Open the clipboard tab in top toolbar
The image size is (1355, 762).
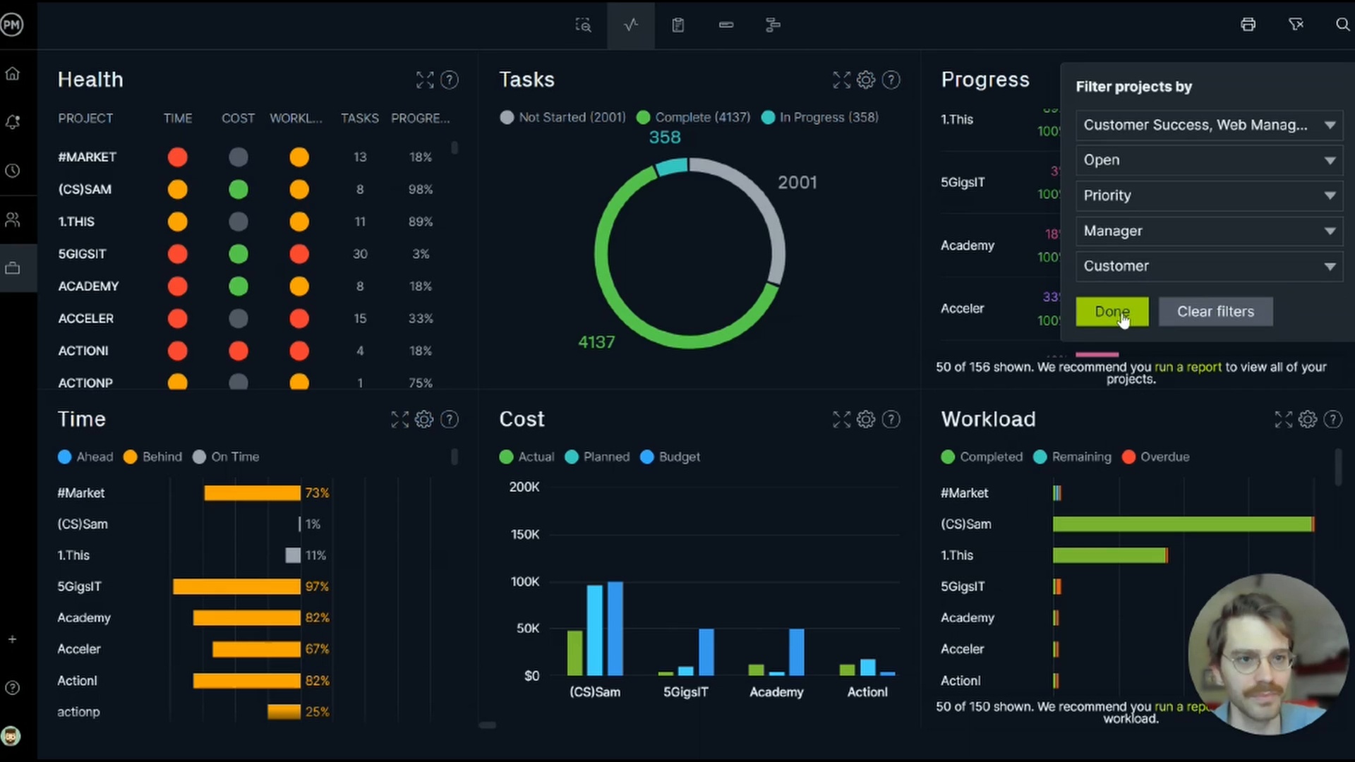(x=678, y=25)
